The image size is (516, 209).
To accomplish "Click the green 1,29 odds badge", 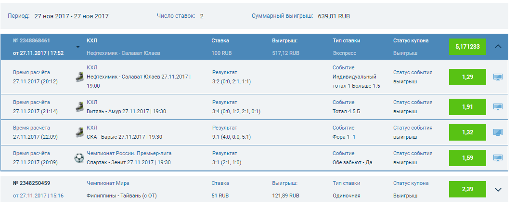I will click(x=467, y=77).
